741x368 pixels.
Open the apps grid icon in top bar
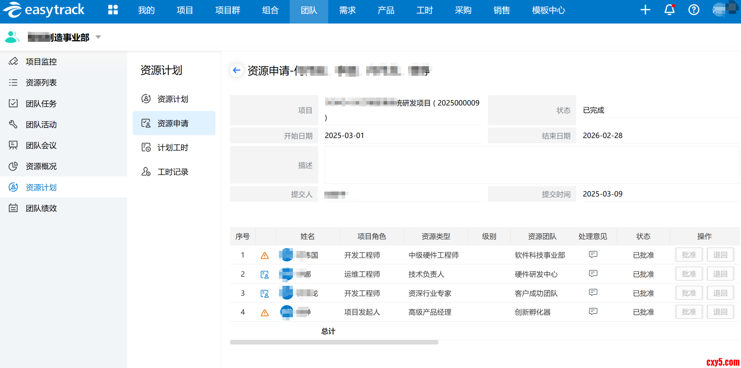(113, 10)
